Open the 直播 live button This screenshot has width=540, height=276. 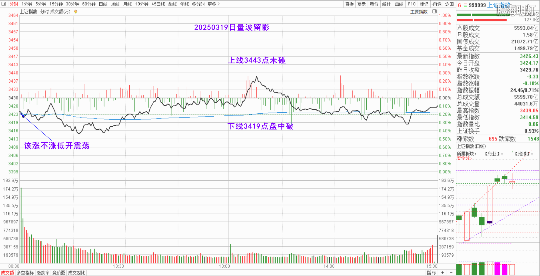[350, 4]
